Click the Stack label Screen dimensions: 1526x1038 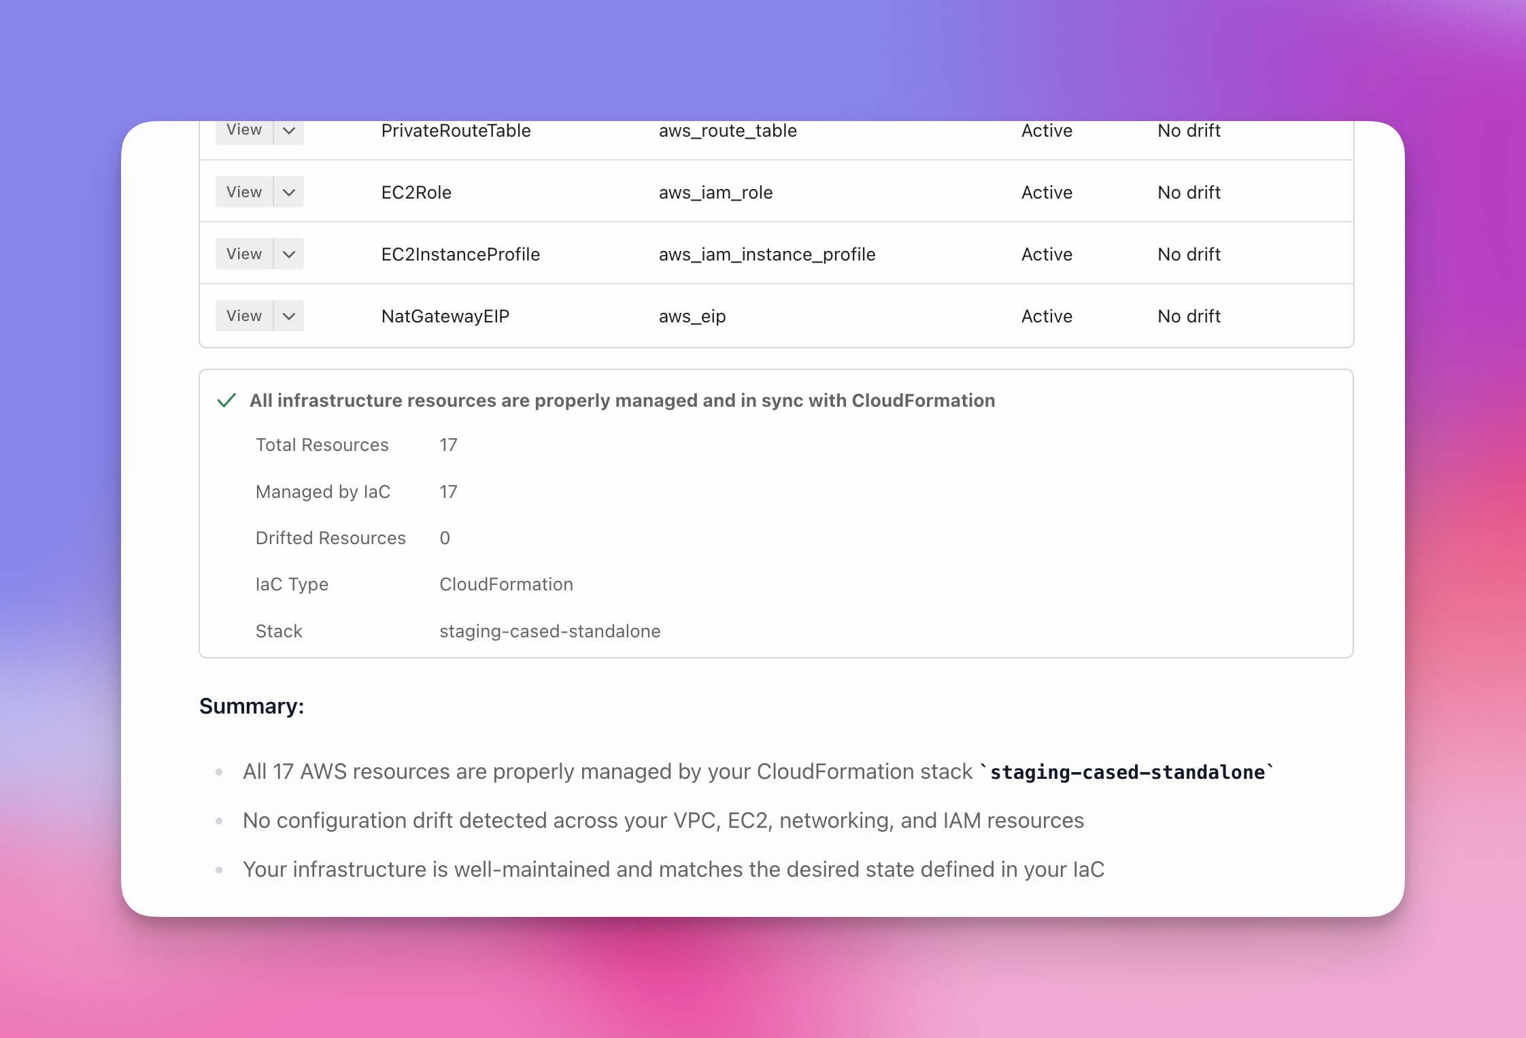tap(279, 631)
